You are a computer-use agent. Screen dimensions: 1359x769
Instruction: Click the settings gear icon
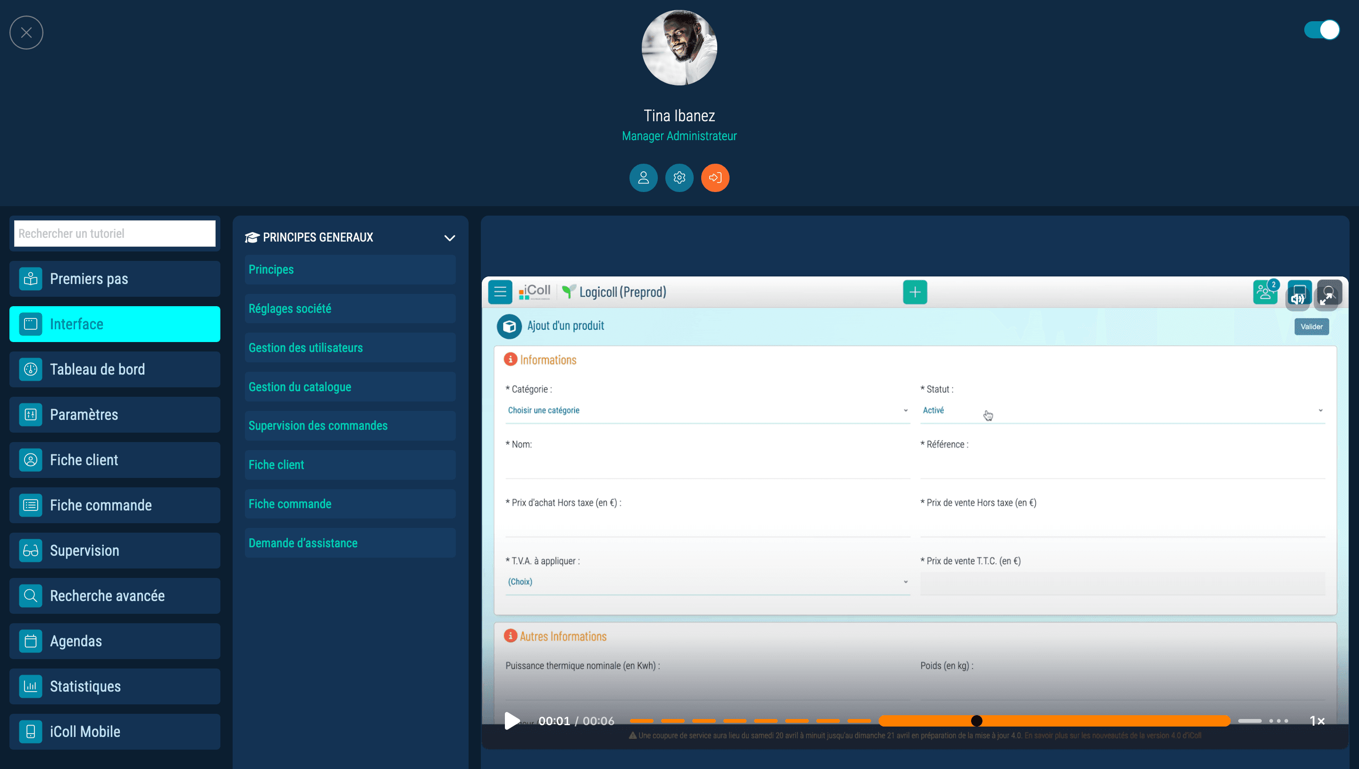coord(679,177)
